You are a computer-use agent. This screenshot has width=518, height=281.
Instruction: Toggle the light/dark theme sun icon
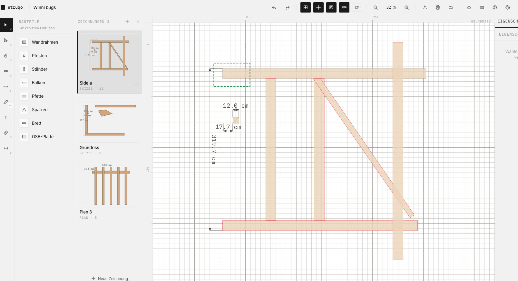469,7
